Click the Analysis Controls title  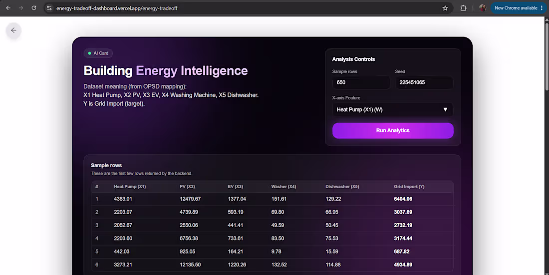point(353,59)
